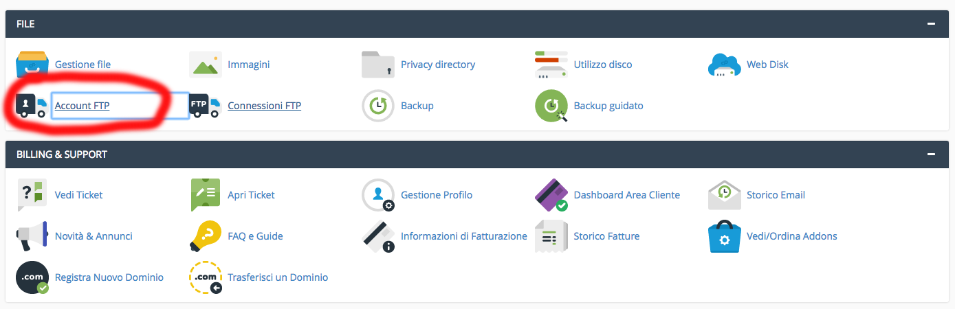Click the Informazioni di Fatturazione link
The image size is (955, 309).
[x=464, y=236]
